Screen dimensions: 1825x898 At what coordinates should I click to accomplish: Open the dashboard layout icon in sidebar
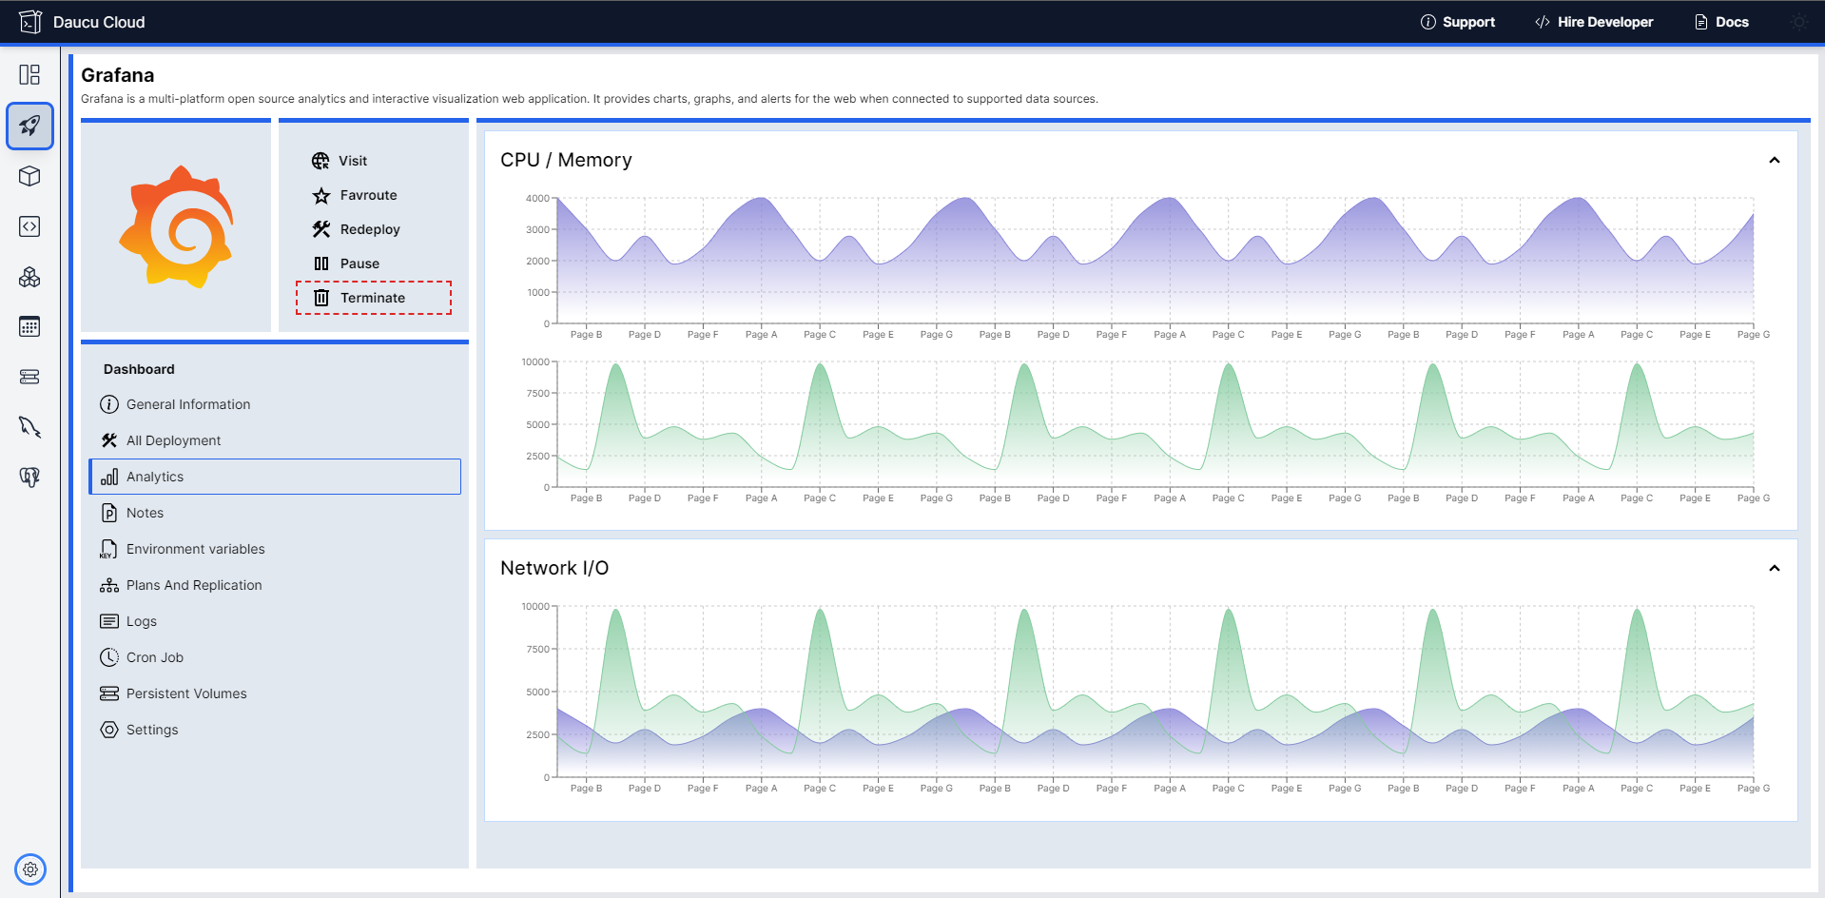(x=29, y=75)
